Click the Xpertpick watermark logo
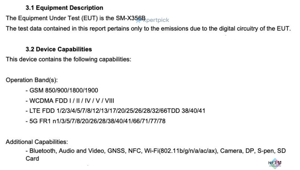 coord(153,20)
